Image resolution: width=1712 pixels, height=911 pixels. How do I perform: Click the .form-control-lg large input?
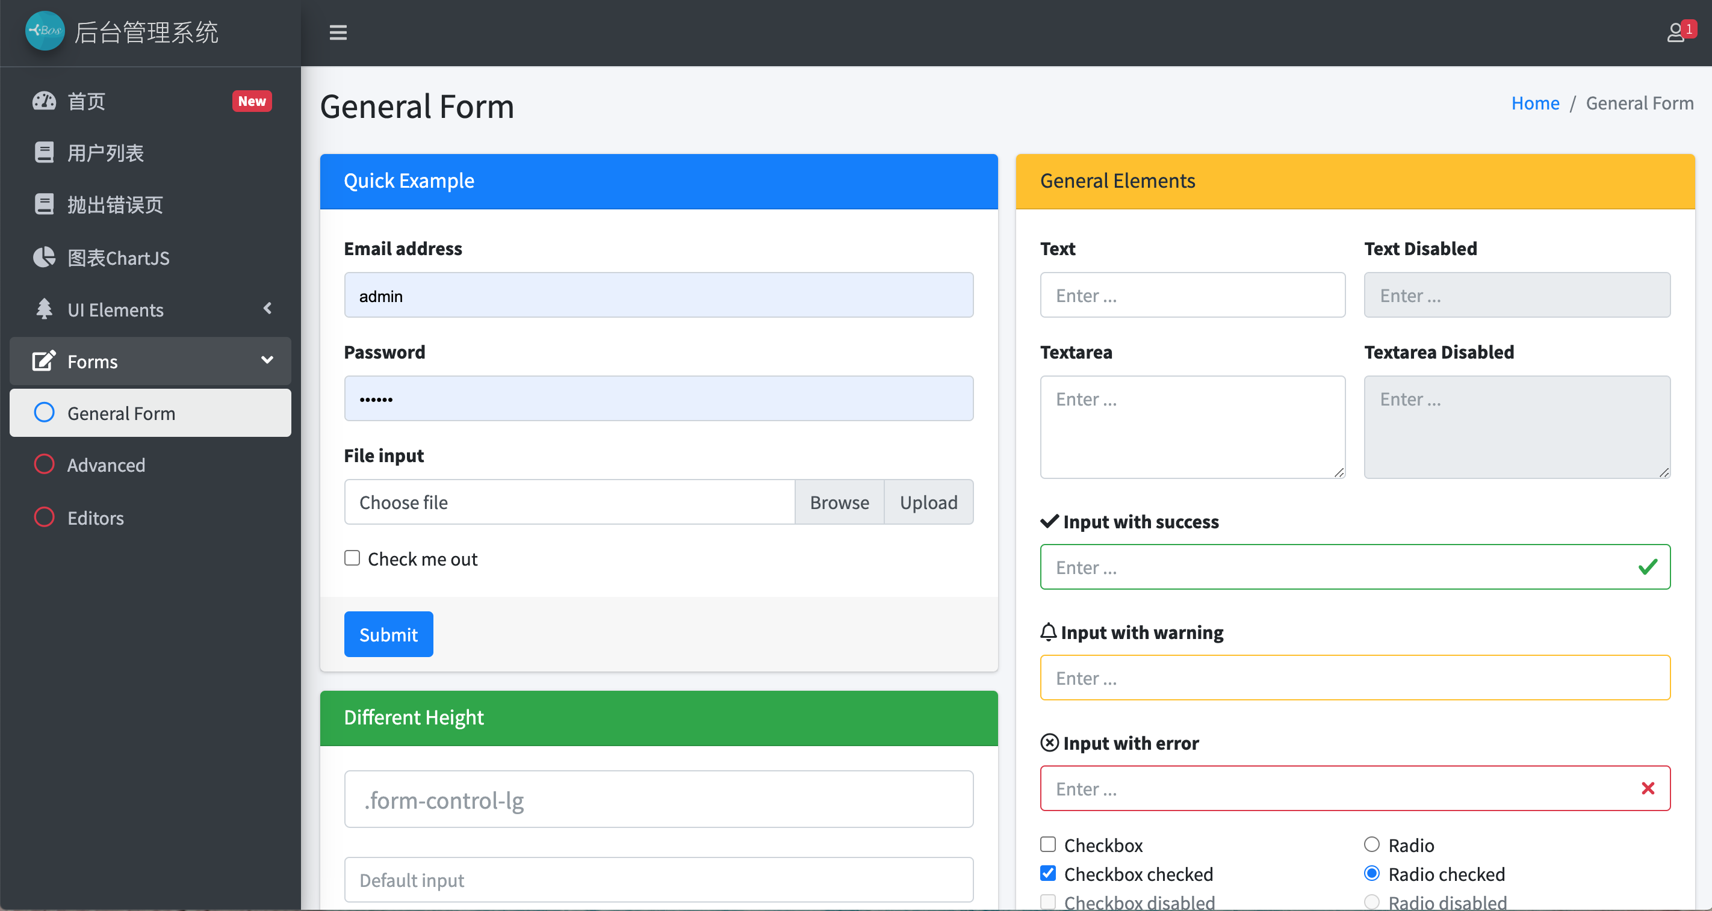pyautogui.click(x=659, y=799)
